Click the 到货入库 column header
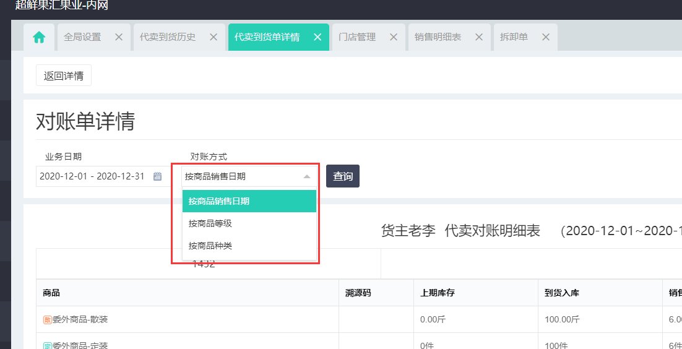Screen dimensions: 682x349 pyautogui.click(x=600, y=293)
